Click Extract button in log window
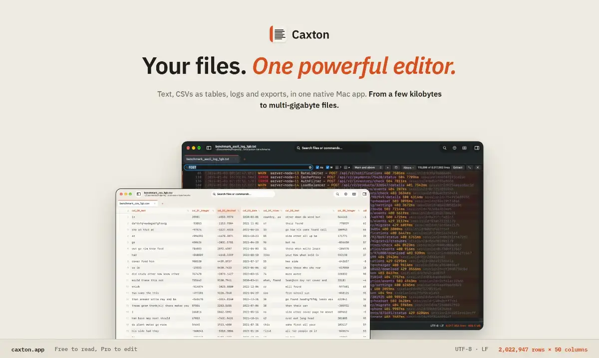 point(458,168)
